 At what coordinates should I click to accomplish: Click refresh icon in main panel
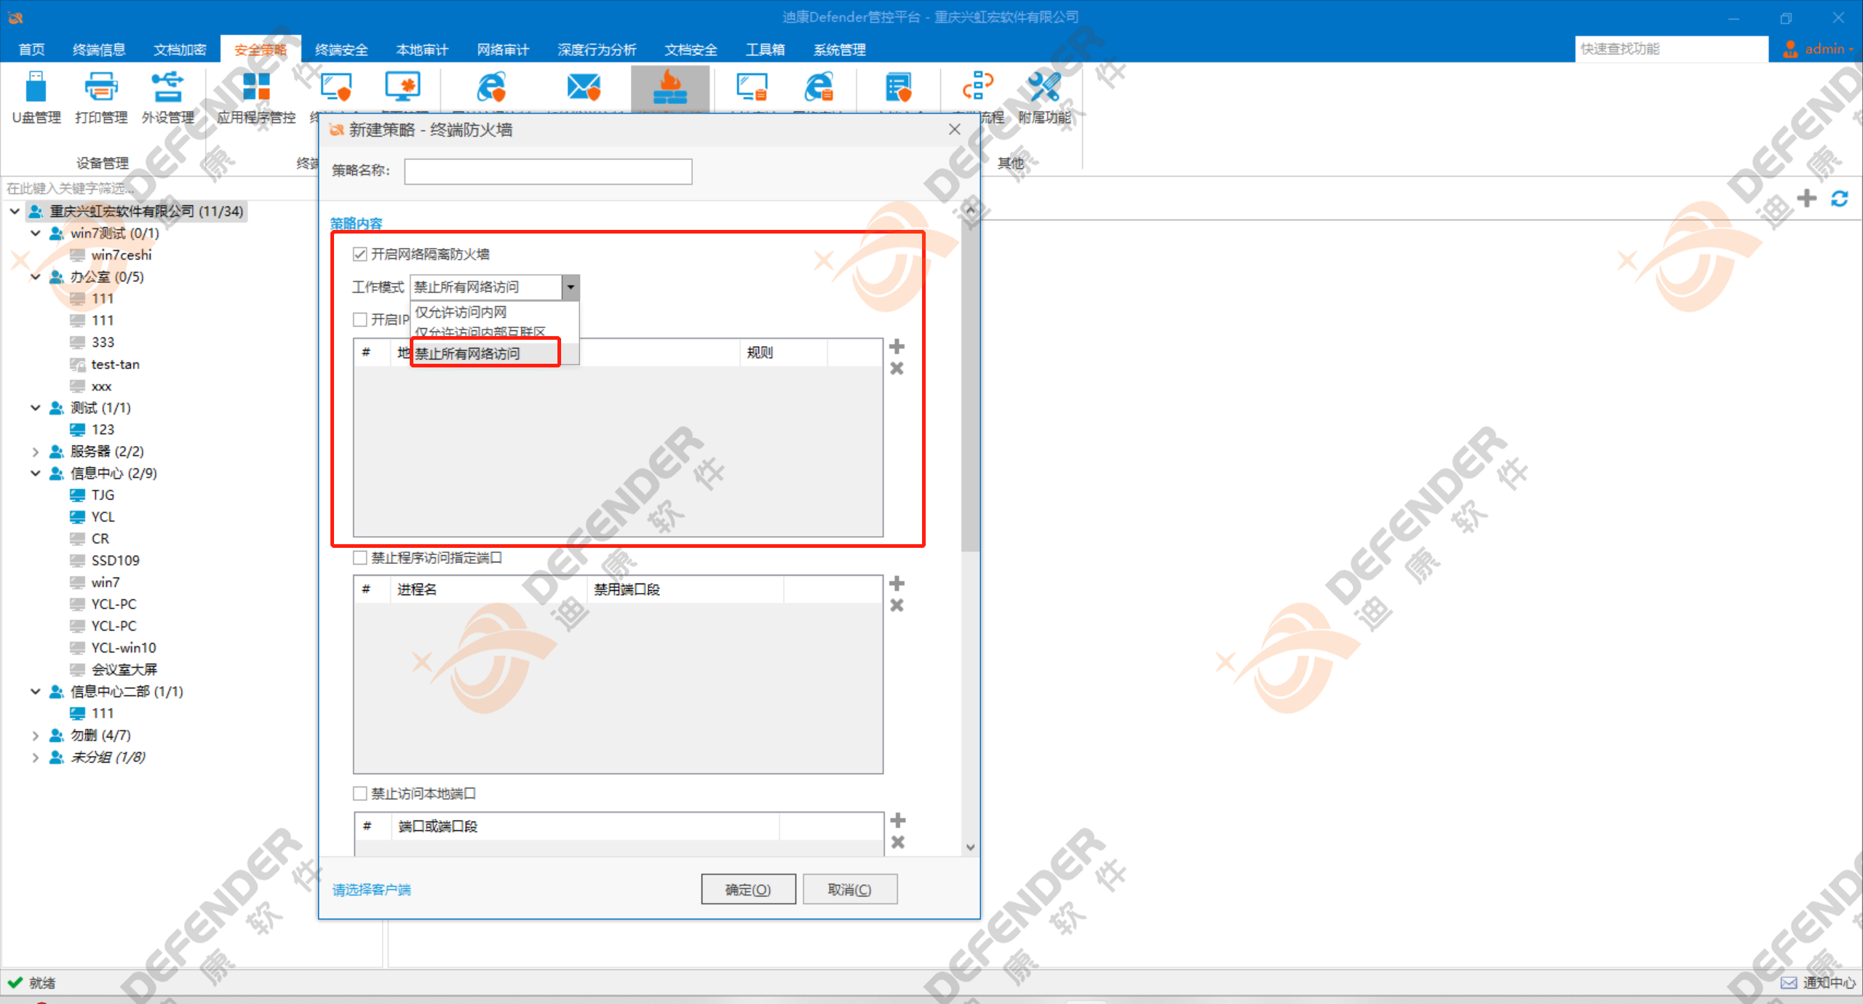1840,198
